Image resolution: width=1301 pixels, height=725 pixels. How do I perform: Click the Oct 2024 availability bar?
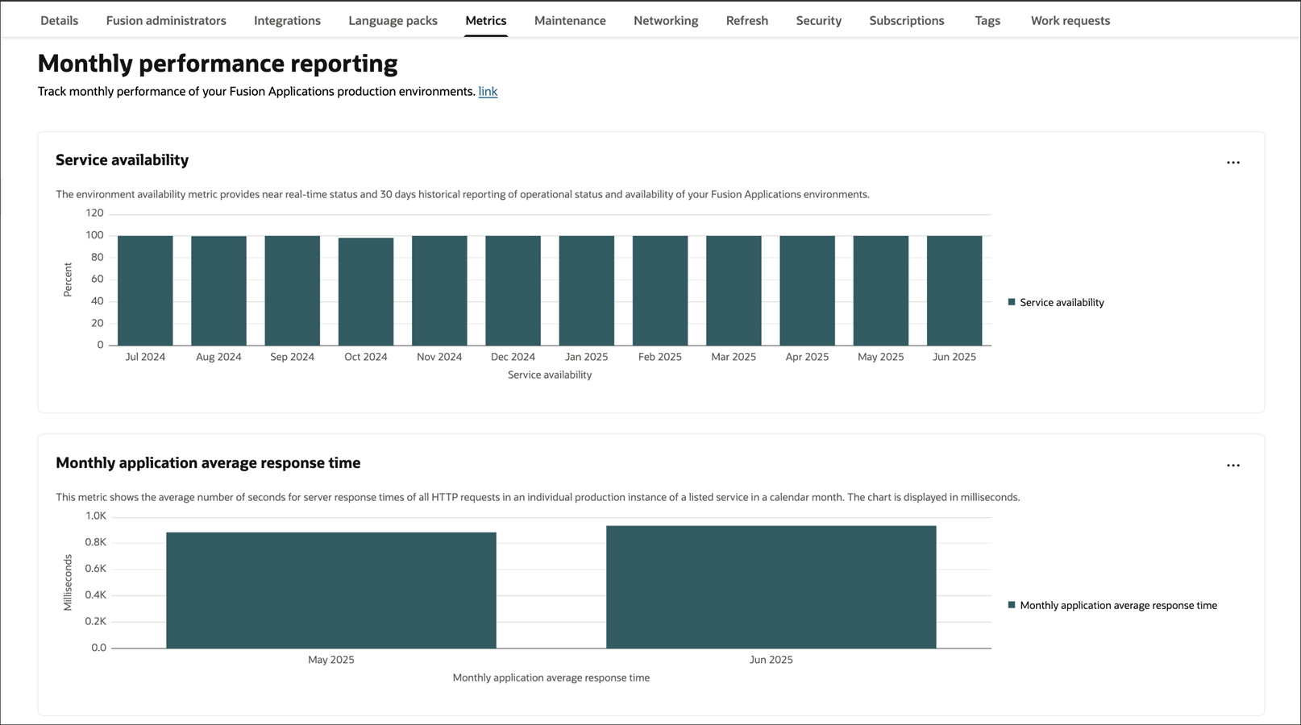point(366,292)
